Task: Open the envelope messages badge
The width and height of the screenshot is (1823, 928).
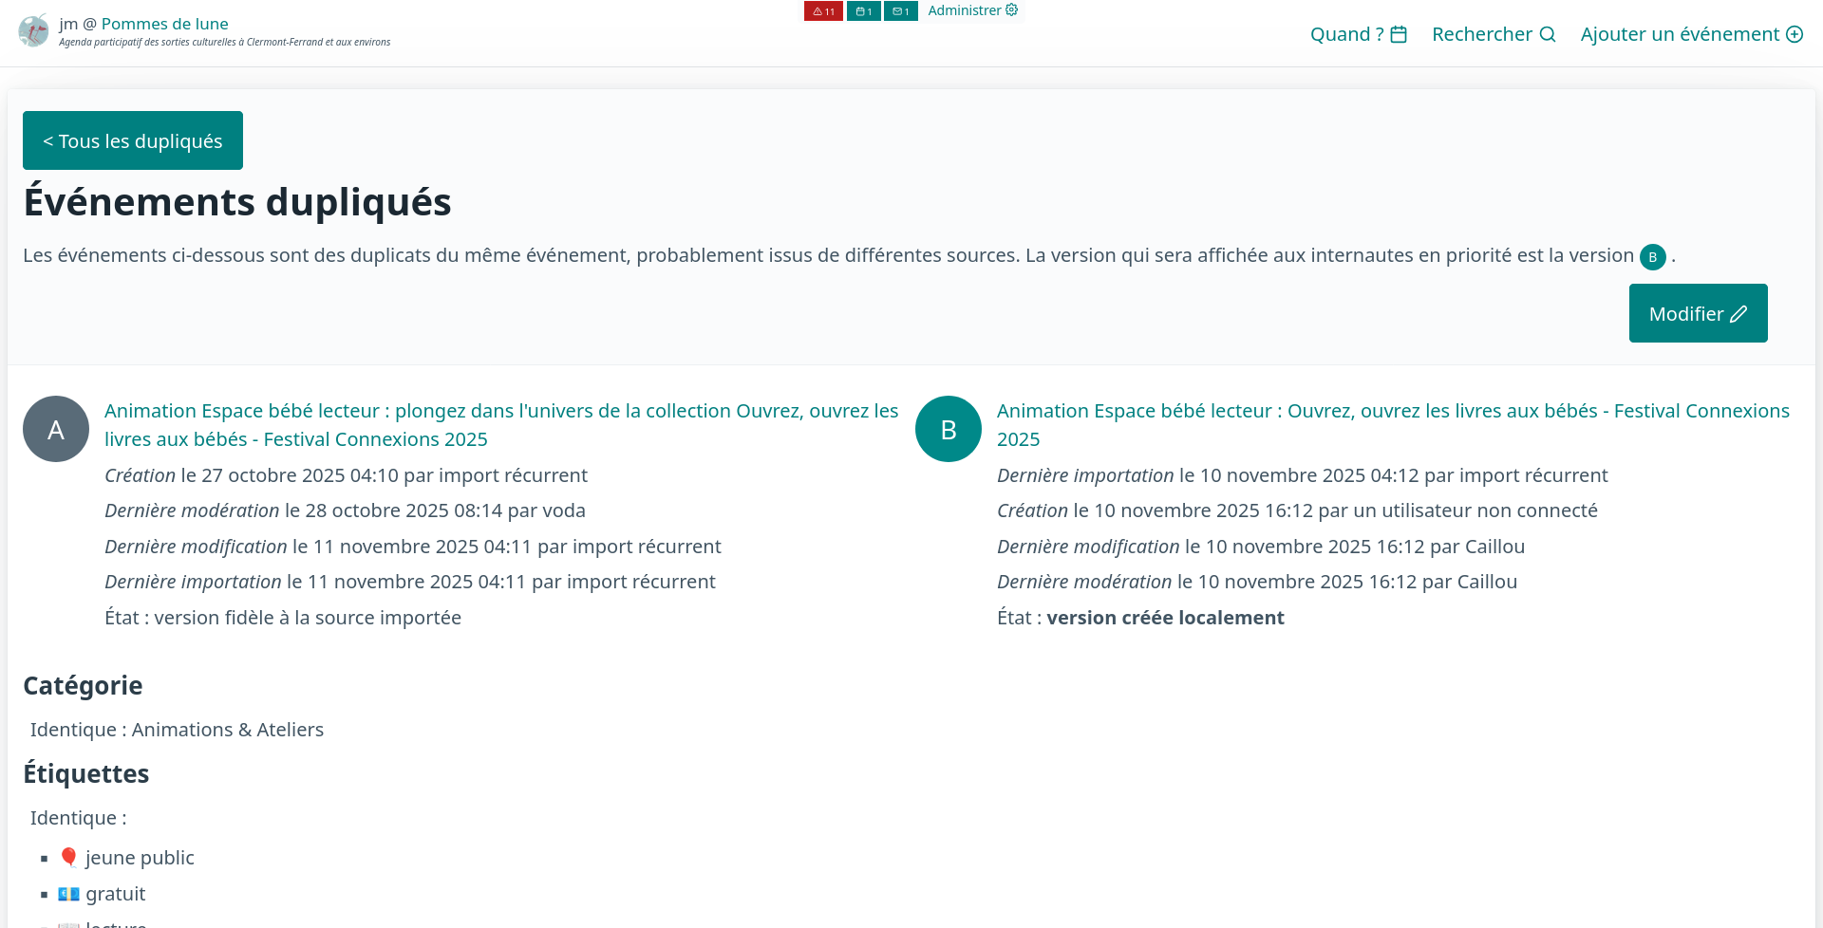Action: tap(900, 11)
